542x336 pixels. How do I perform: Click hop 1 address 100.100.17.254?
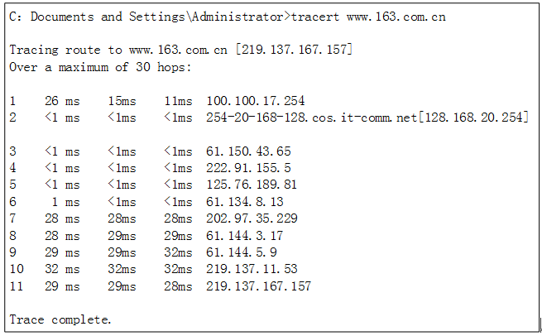[256, 101]
